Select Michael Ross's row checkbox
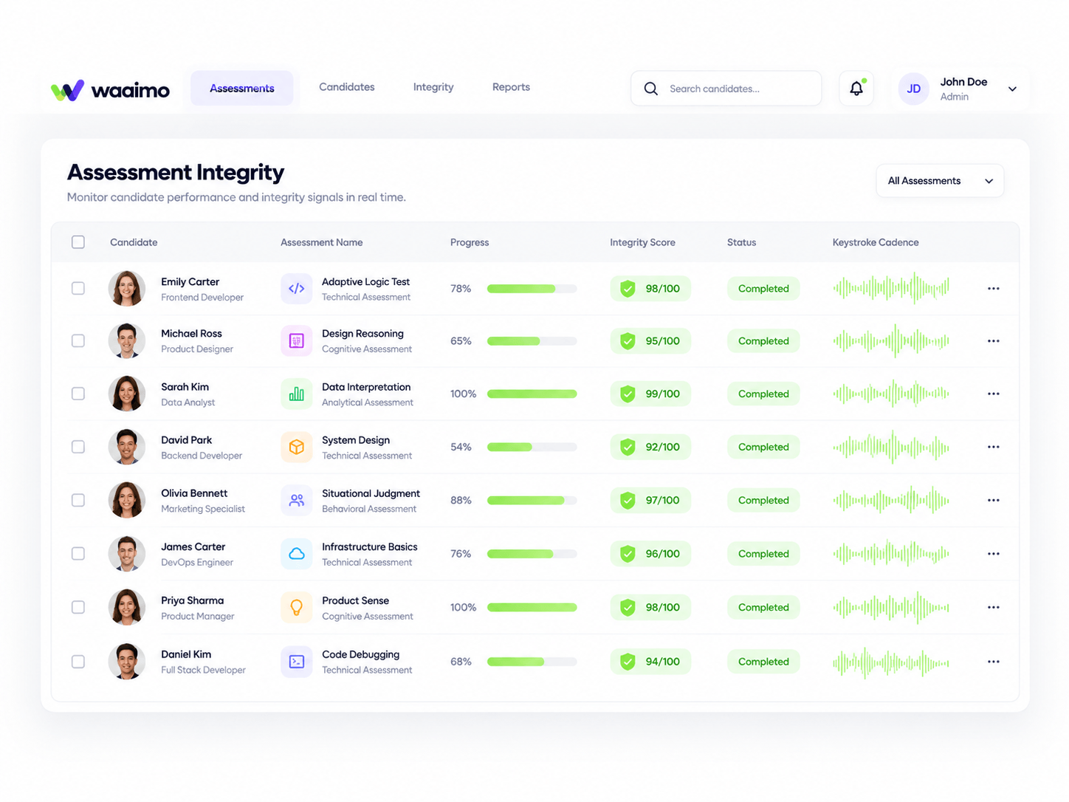The height and width of the screenshot is (802, 1069). [78, 341]
